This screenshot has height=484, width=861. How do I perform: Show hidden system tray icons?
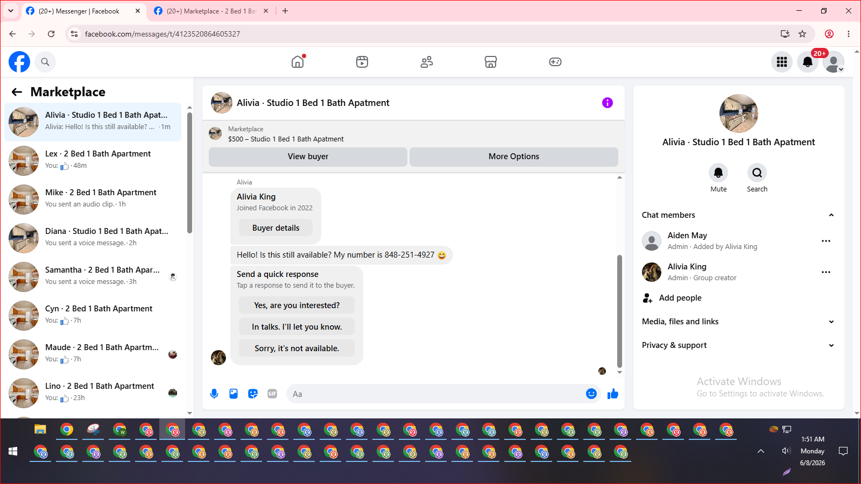tap(761, 451)
